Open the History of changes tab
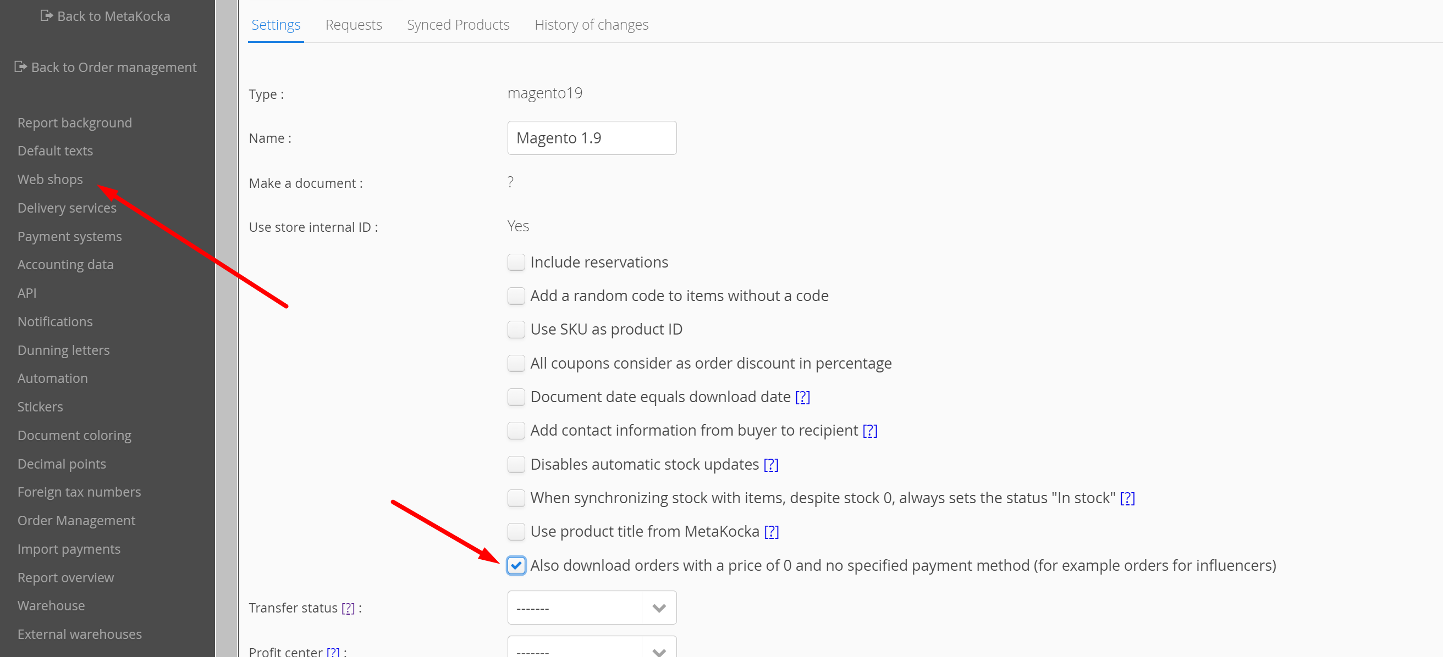Image resolution: width=1443 pixels, height=657 pixels. (x=591, y=25)
